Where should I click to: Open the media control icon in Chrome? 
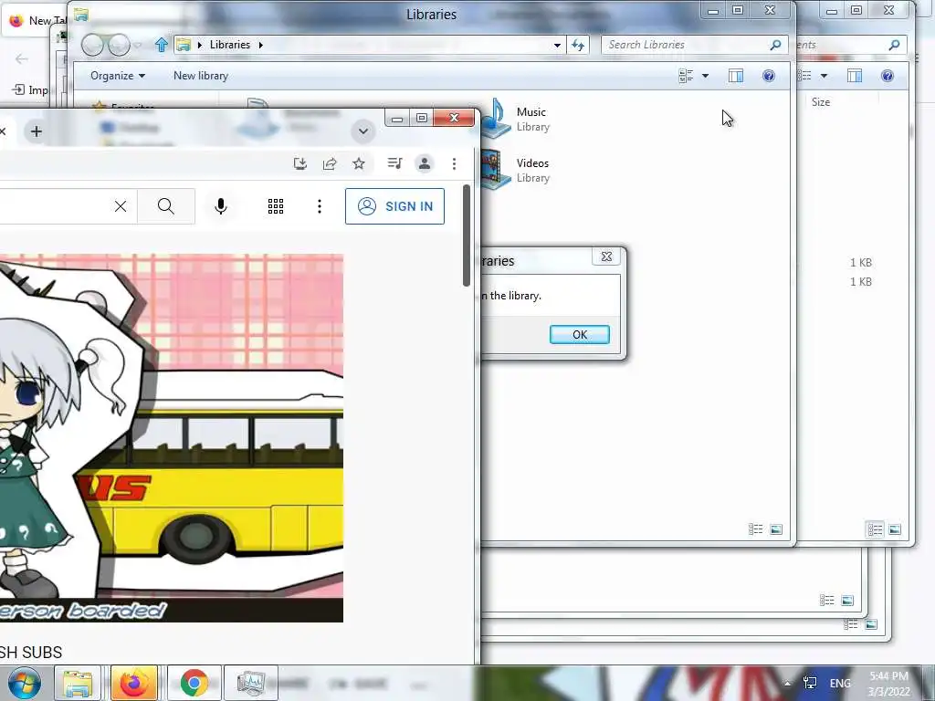click(394, 163)
